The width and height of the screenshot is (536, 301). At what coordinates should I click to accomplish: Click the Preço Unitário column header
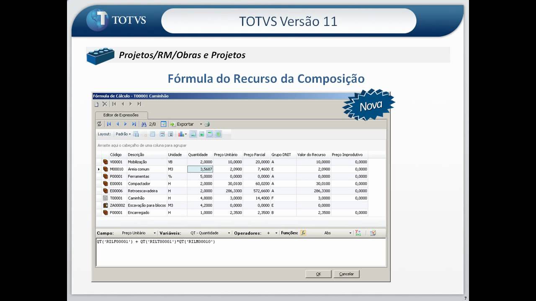[228, 155]
